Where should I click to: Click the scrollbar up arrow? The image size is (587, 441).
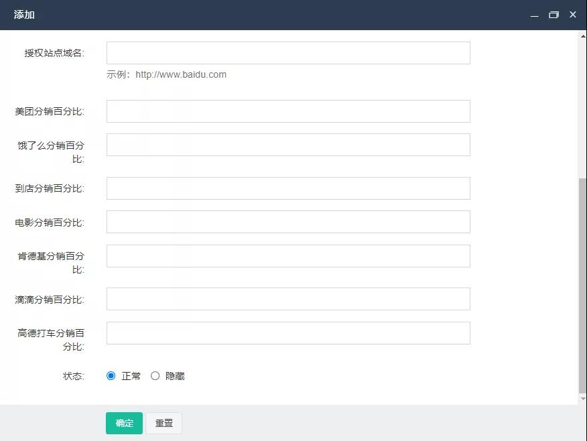click(583, 36)
